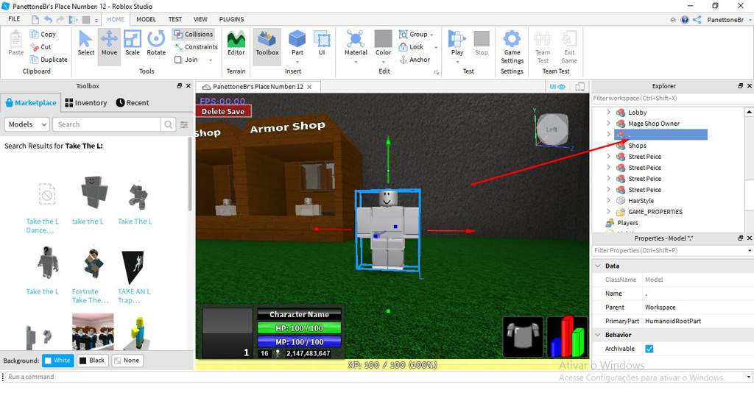754x401 pixels.
Task: Toggle UI visibility in viewport
Action: tap(557, 86)
